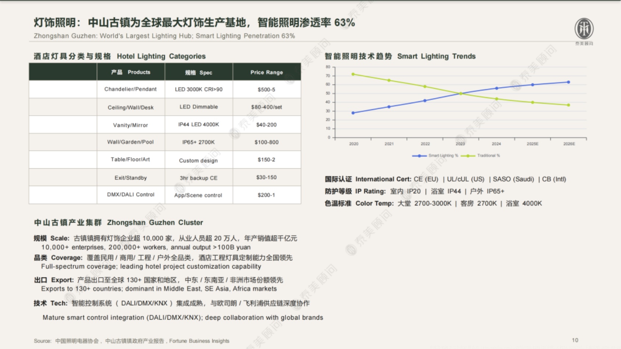This screenshot has height=349, width=621.
Task: Select the 'App/Scene control' cell
Action: 198,195
